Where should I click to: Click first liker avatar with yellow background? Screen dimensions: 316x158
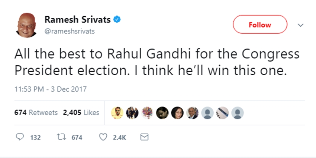[x=117, y=112]
